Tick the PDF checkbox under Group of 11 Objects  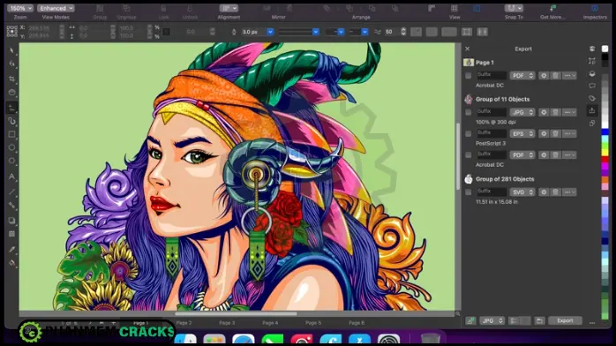(x=468, y=154)
